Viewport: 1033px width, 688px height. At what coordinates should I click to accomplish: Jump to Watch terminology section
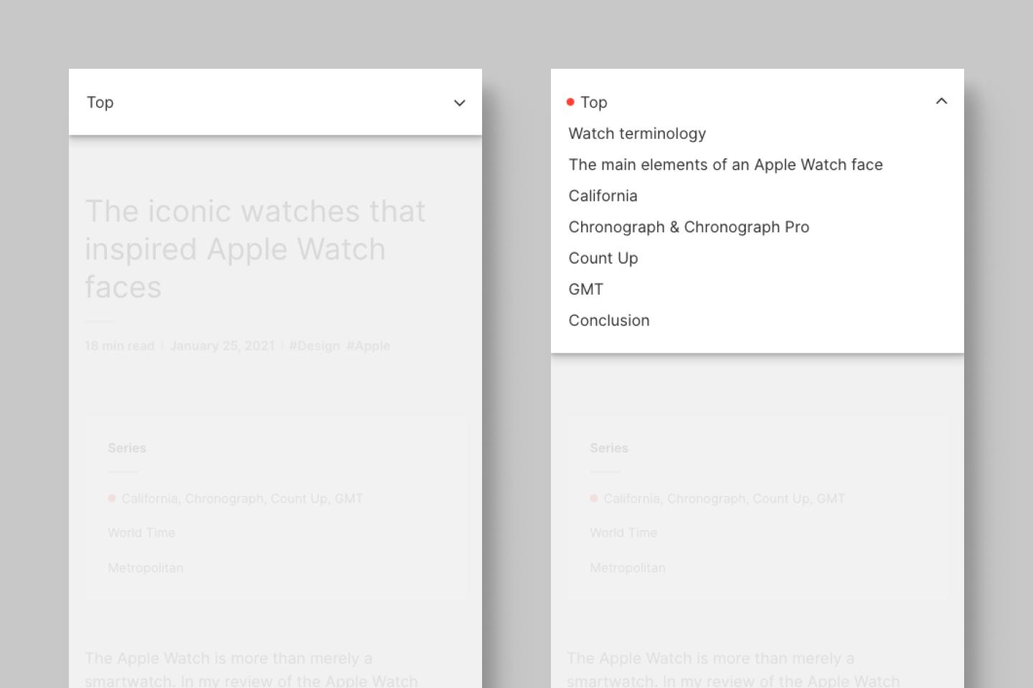pos(637,133)
